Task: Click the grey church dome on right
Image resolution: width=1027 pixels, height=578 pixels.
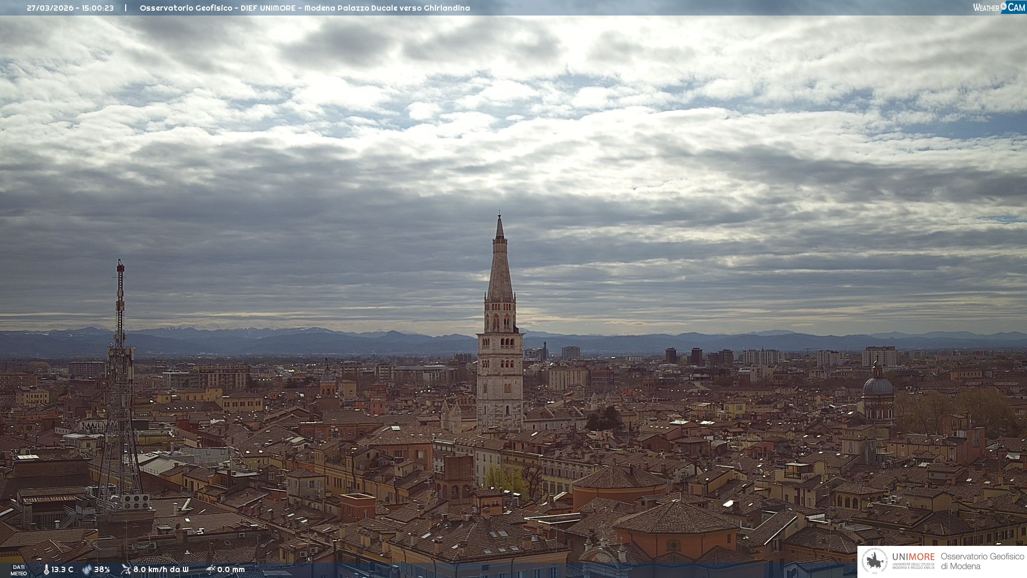Action: [878, 385]
